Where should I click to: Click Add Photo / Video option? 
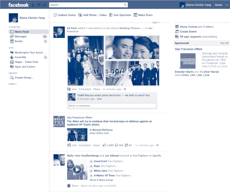(x=93, y=15)
